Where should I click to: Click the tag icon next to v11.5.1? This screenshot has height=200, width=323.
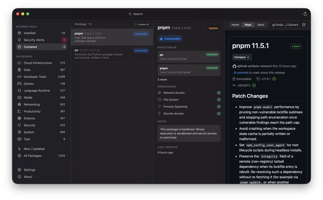click(258, 79)
